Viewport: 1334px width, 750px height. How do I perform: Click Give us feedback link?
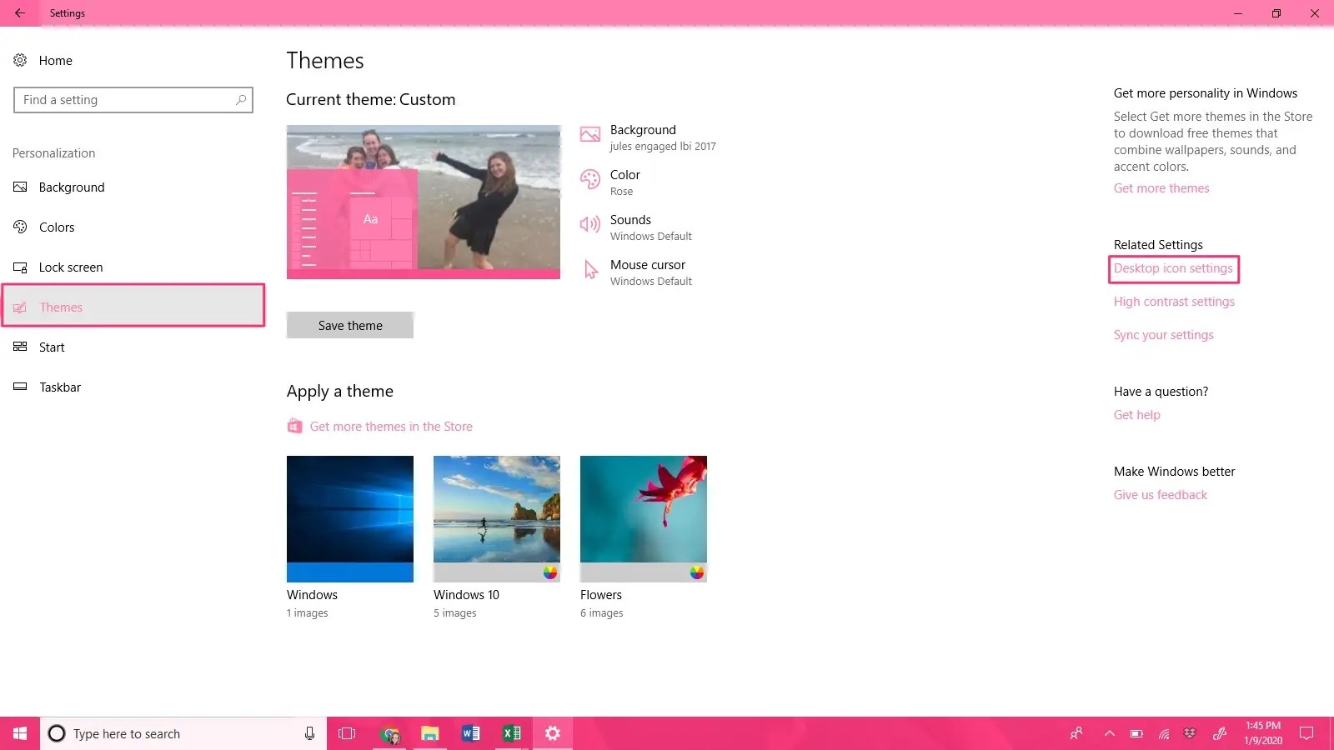click(x=1161, y=495)
